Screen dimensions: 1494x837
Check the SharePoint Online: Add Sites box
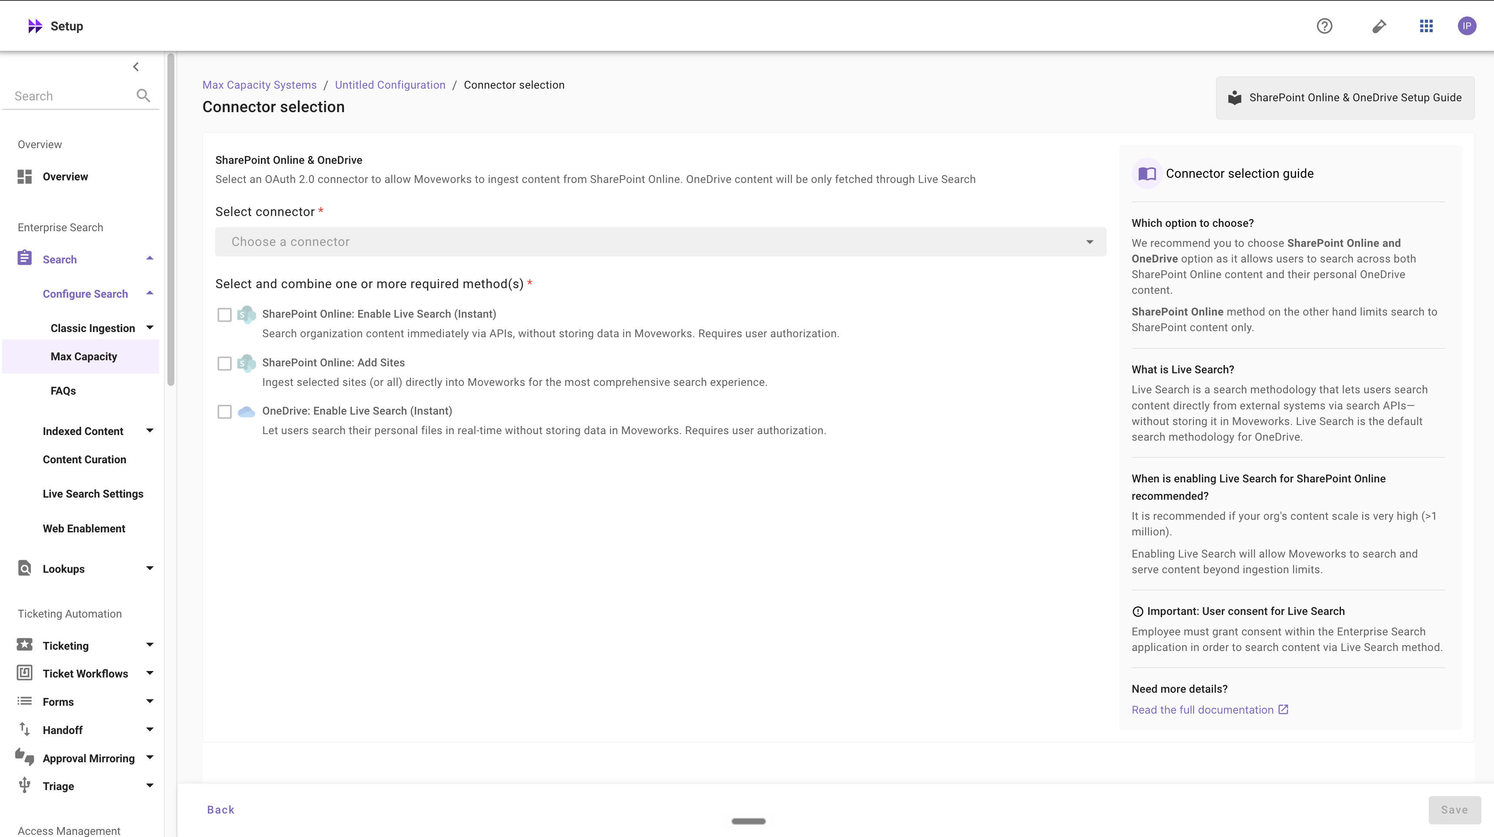coord(224,363)
